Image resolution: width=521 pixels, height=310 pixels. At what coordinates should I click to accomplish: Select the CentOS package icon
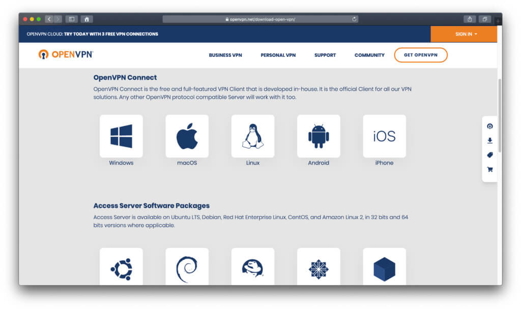tap(319, 268)
